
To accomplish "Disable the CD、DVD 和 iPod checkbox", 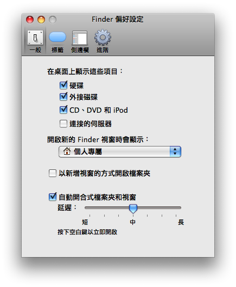I will (63, 110).
